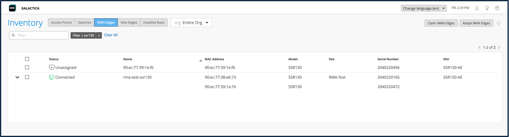Check the Unassigned device row checkbox

tap(27, 68)
